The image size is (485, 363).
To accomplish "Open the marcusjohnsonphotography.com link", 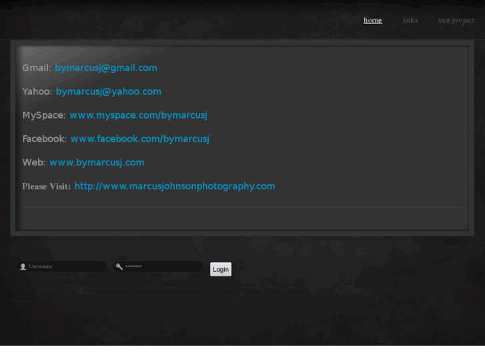I will tap(175, 186).
